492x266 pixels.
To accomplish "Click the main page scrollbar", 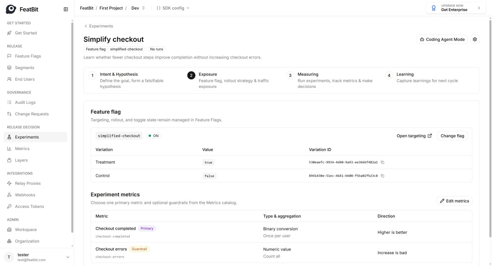I will pos(490,129).
